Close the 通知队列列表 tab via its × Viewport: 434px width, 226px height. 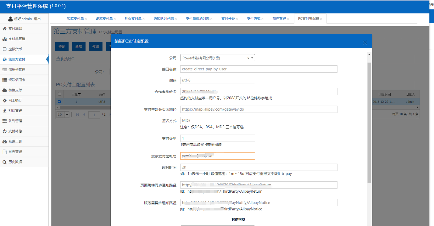(176, 19)
